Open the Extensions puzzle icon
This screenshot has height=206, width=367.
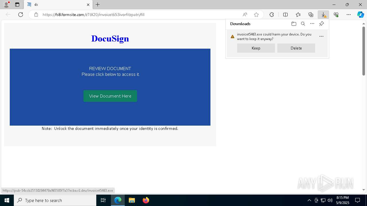pyautogui.click(x=272, y=15)
